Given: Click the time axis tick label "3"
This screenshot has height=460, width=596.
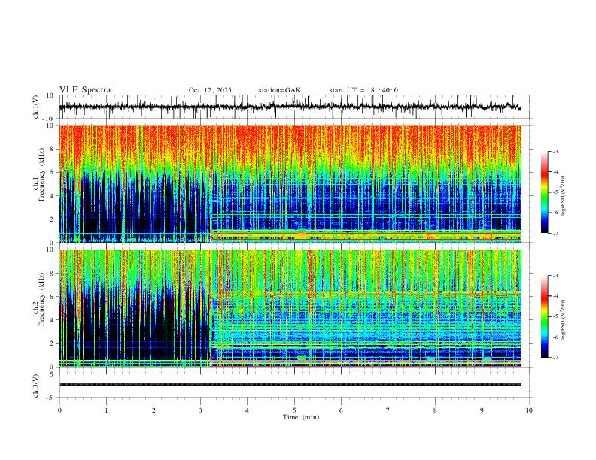Looking at the screenshot, I should pyautogui.click(x=200, y=410).
